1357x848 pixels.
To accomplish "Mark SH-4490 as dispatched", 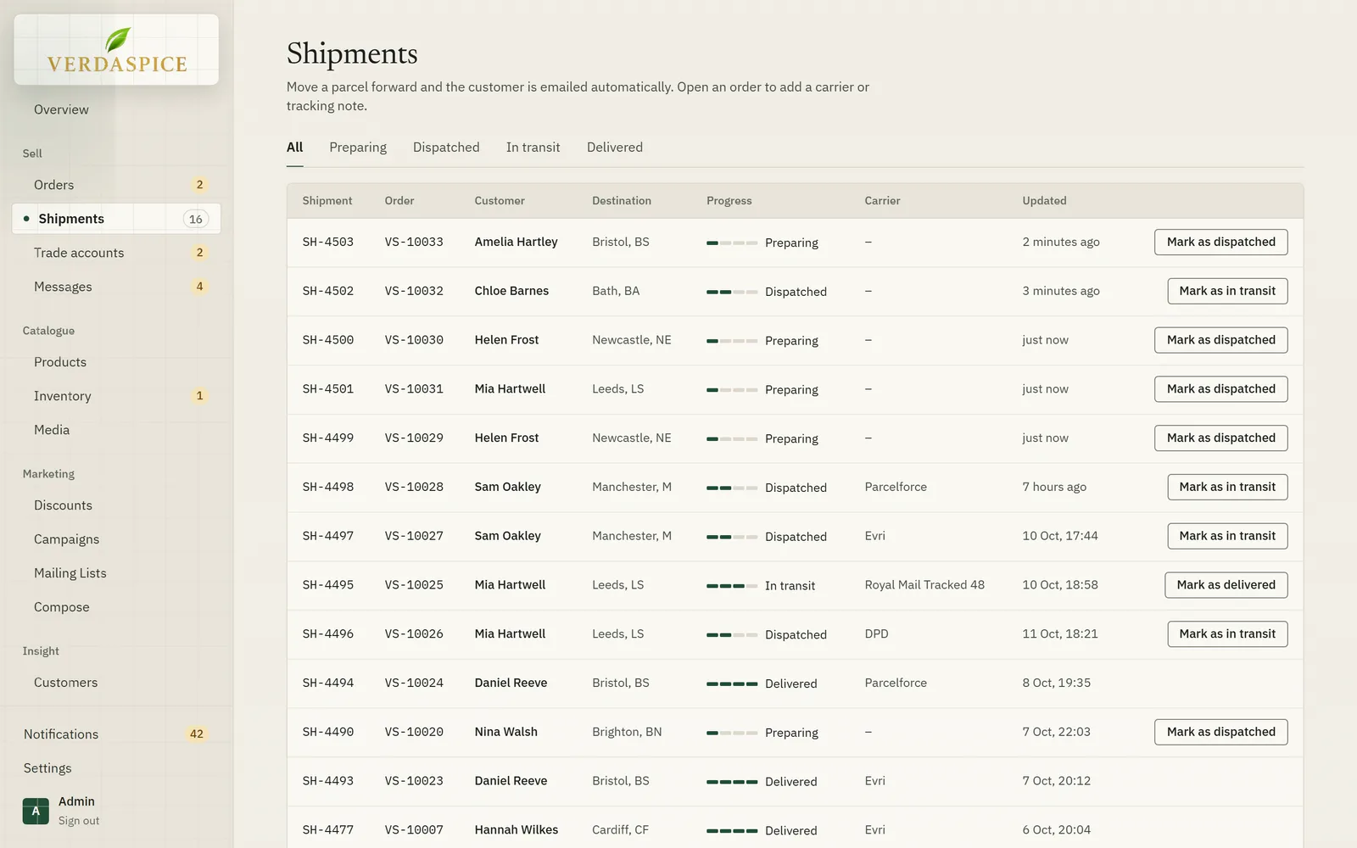I will (x=1220, y=732).
